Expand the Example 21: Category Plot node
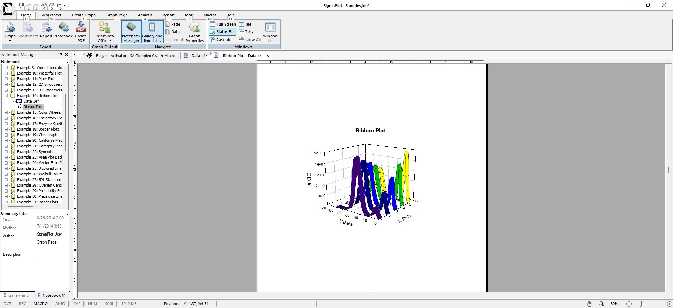Screen dimensions: 673x308 click(6, 146)
